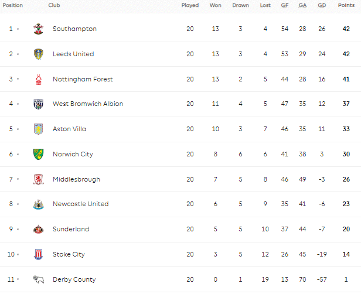
Task: Click the position indicator dot beside Southampton
Action: tap(18, 29)
